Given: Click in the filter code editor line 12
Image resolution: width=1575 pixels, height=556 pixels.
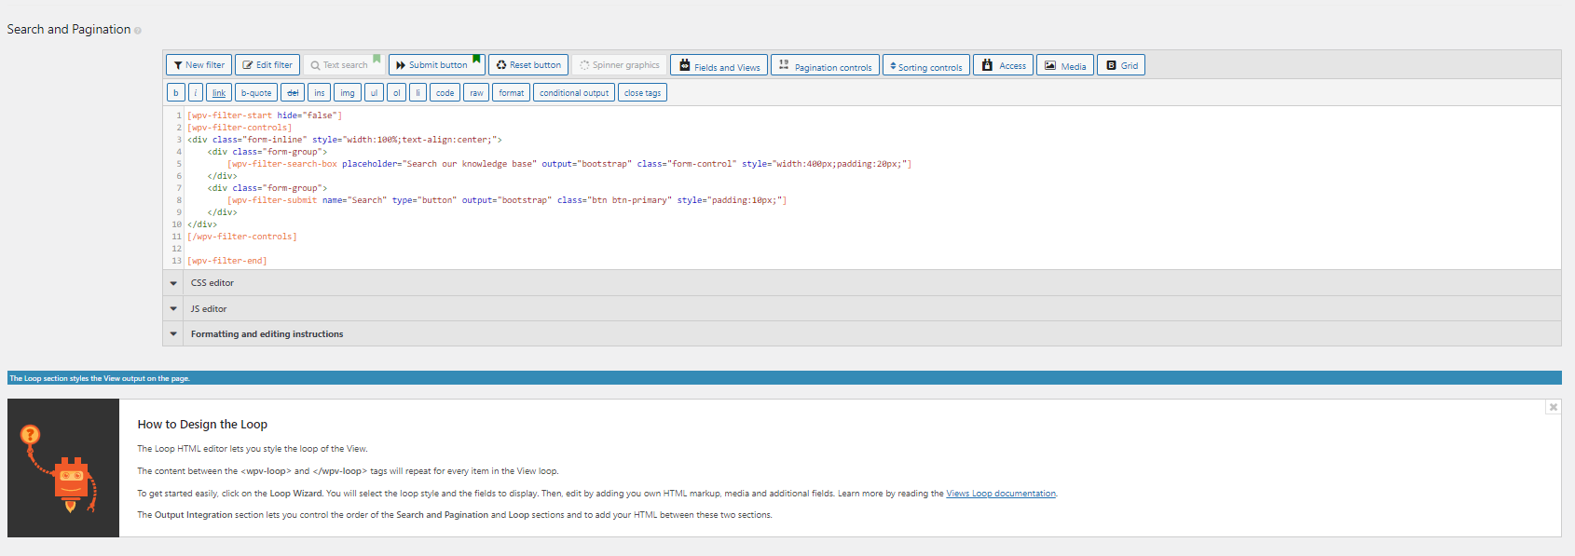Looking at the screenshot, I should [873, 249].
